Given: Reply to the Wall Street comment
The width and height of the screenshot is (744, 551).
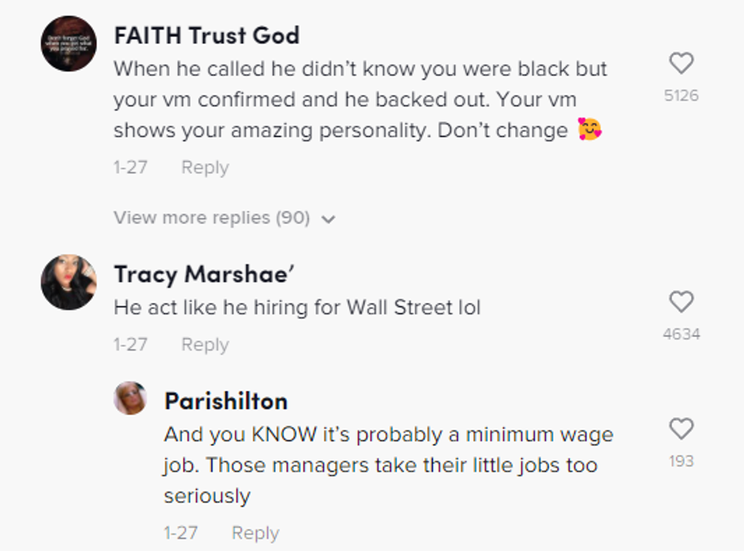Looking at the screenshot, I should (x=204, y=345).
